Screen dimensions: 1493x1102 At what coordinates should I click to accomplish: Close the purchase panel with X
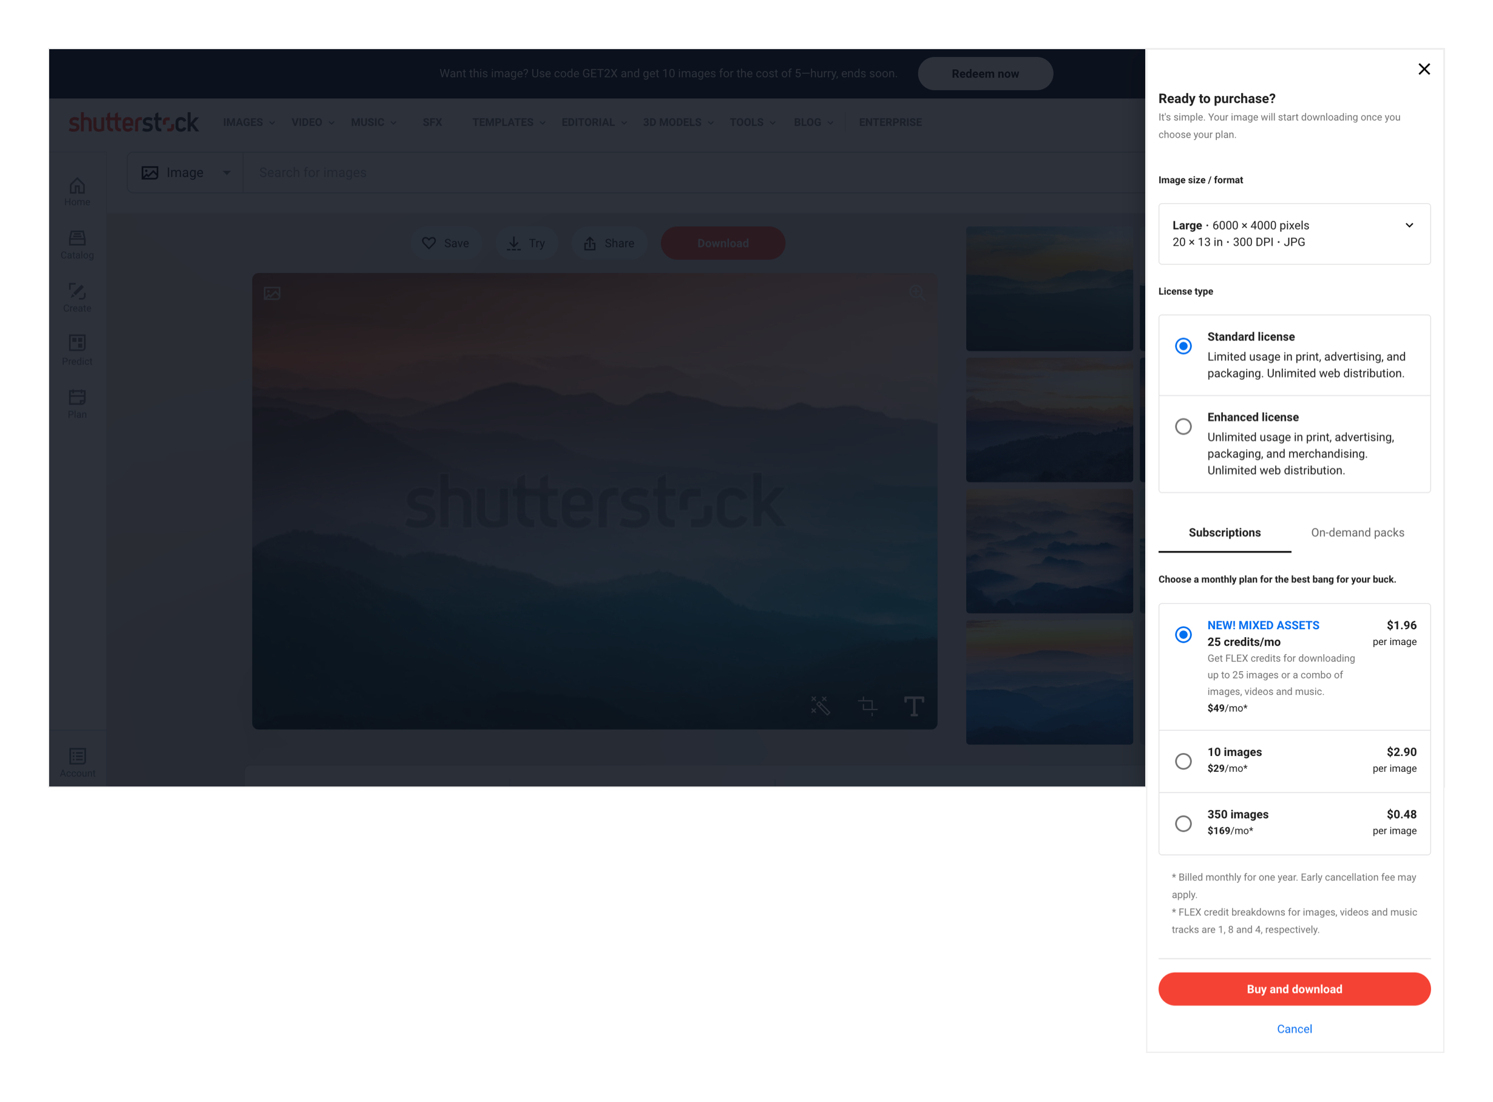pos(1424,69)
